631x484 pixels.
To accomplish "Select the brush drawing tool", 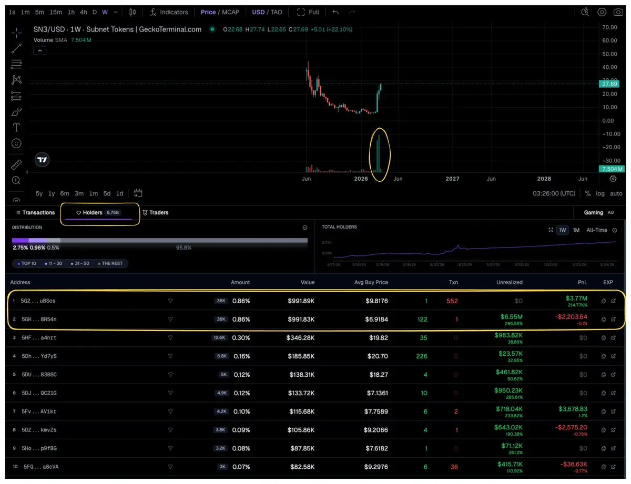I will coord(16,112).
